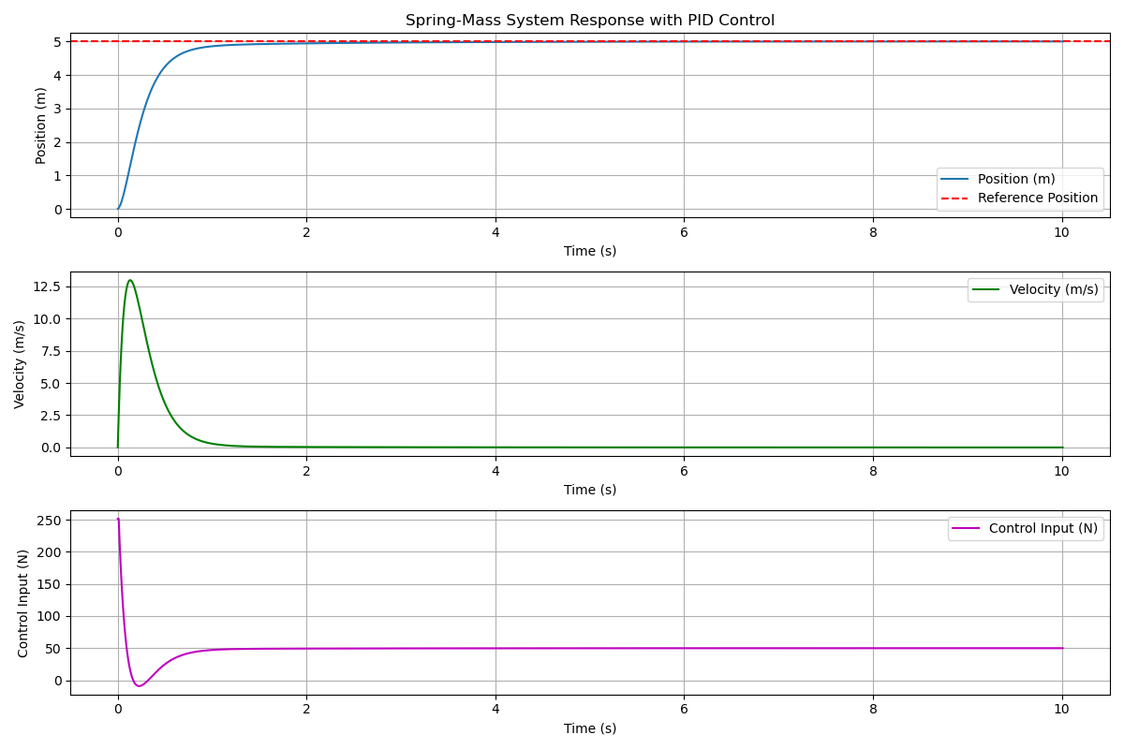The height and width of the screenshot is (749, 1124).
Task: Click the Position (m) y-axis label
Action: [41, 125]
